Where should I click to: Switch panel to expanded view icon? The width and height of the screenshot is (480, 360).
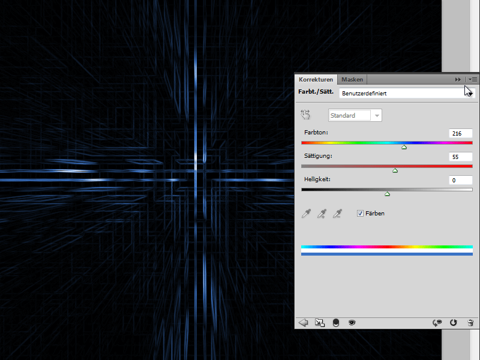(x=320, y=323)
